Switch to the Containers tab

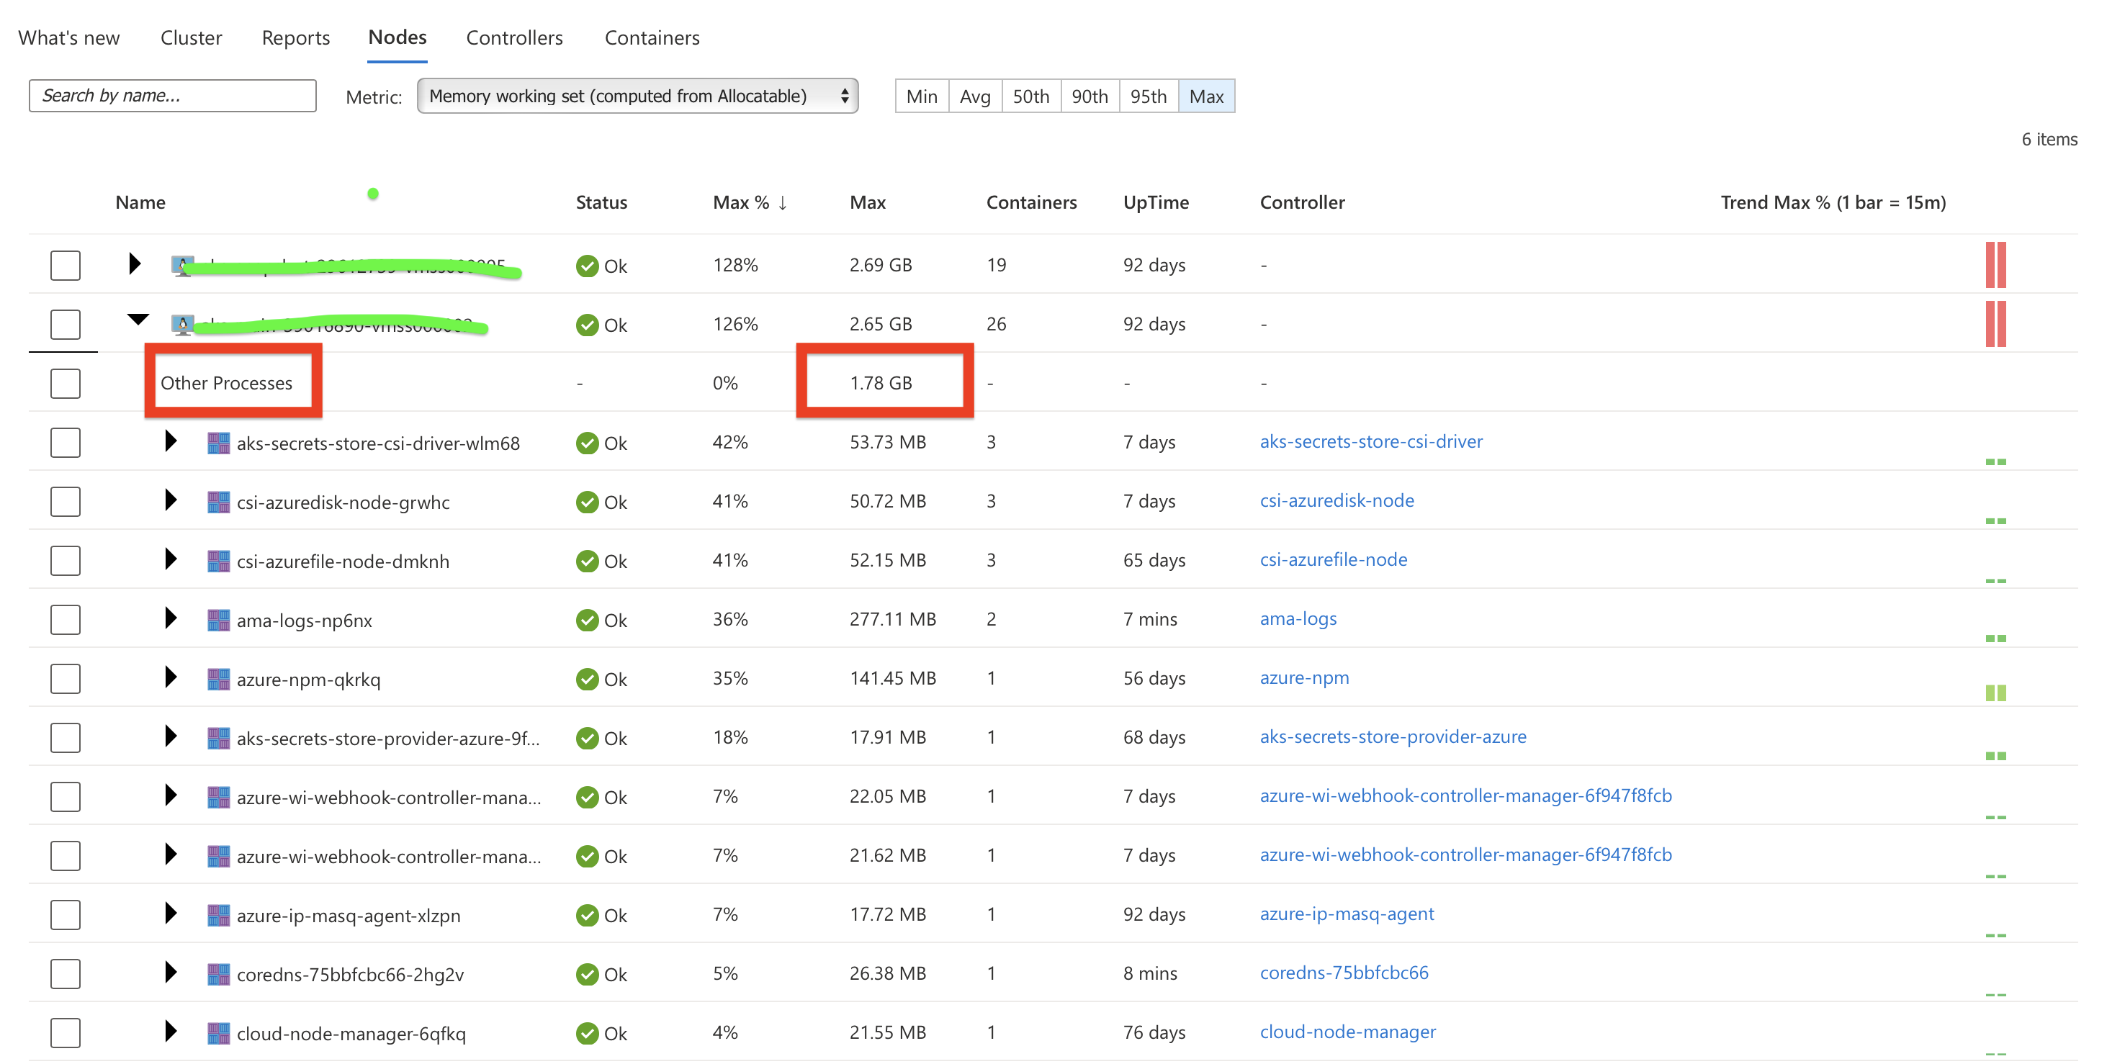coord(652,37)
